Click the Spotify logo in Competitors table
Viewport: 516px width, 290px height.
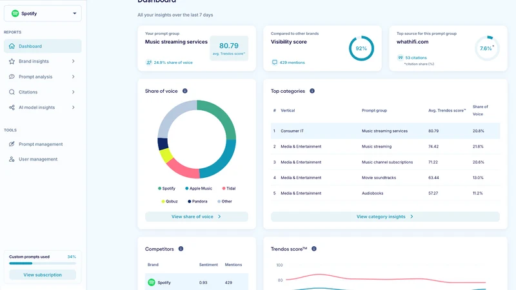(x=152, y=282)
